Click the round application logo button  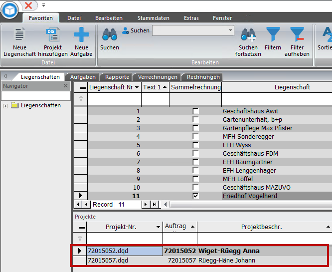(x=9, y=9)
